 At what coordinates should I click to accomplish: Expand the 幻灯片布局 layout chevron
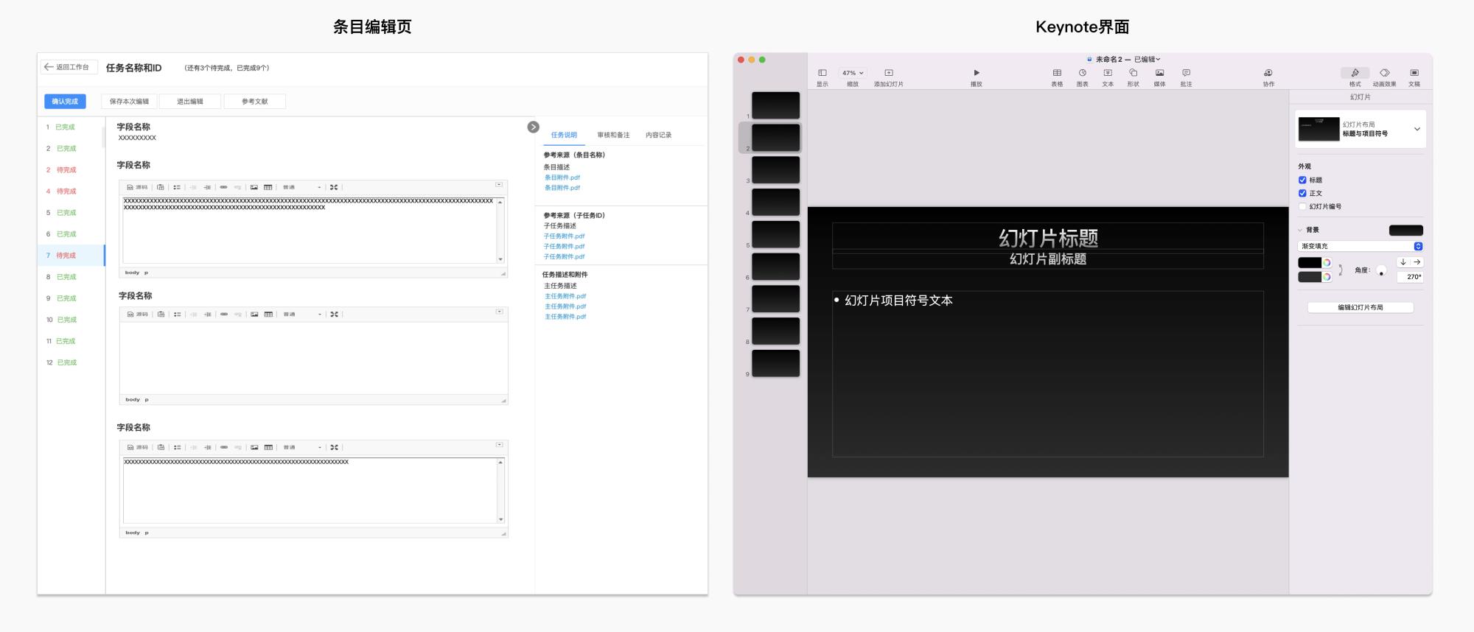1417,129
